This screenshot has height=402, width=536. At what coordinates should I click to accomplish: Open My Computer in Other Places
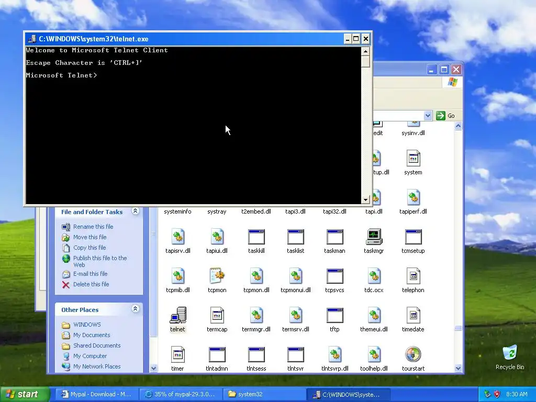(x=90, y=356)
